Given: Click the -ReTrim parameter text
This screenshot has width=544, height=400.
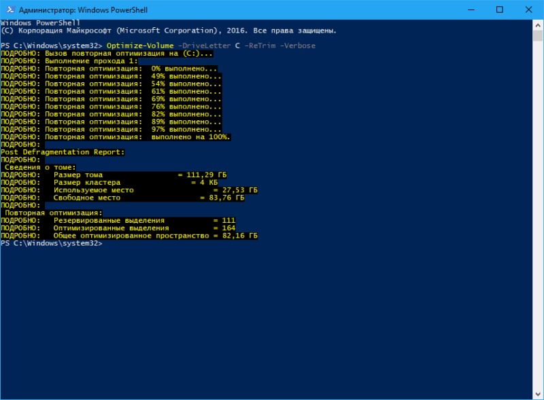Looking at the screenshot, I should (260, 46).
